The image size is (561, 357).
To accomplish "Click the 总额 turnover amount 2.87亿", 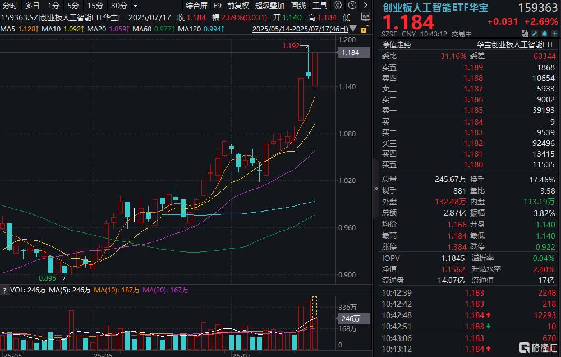I will click(x=455, y=213).
